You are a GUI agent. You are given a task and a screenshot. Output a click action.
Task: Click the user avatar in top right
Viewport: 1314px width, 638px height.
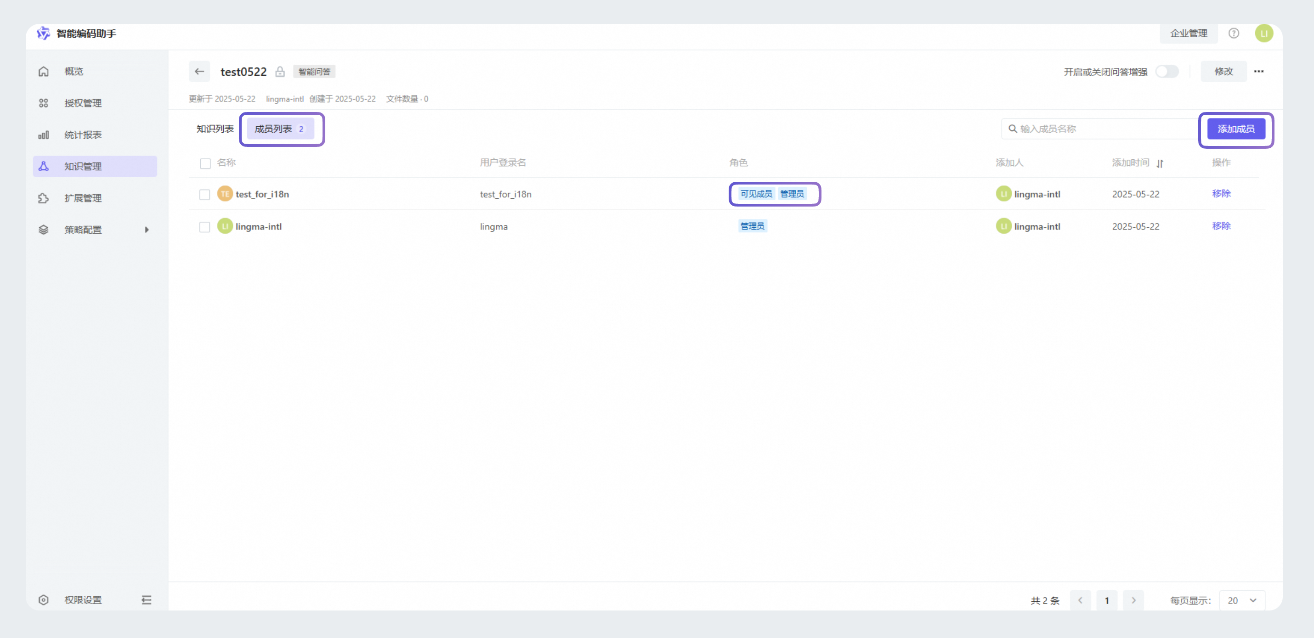point(1263,34)
